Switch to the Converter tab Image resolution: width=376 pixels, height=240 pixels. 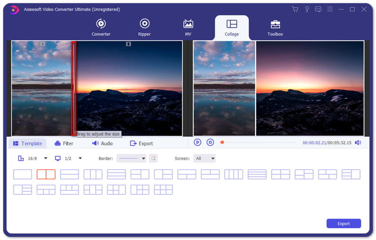tap(101, 28)
